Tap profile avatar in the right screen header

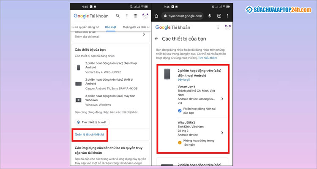pos(228,27)
